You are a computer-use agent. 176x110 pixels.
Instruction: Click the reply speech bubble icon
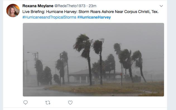25,103
